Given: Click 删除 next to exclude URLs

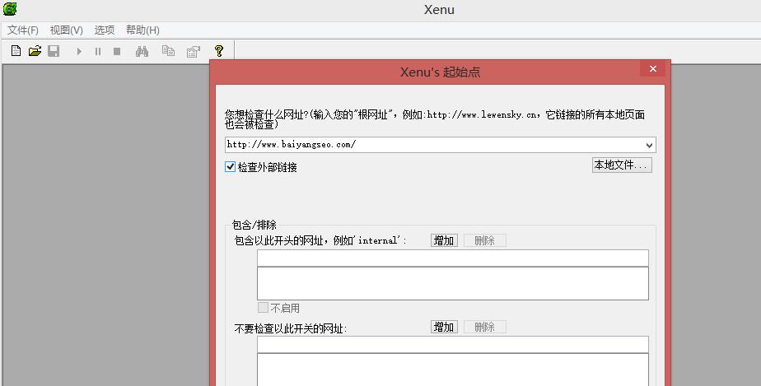Looking at the screenshot, I should tap(485, 327).
